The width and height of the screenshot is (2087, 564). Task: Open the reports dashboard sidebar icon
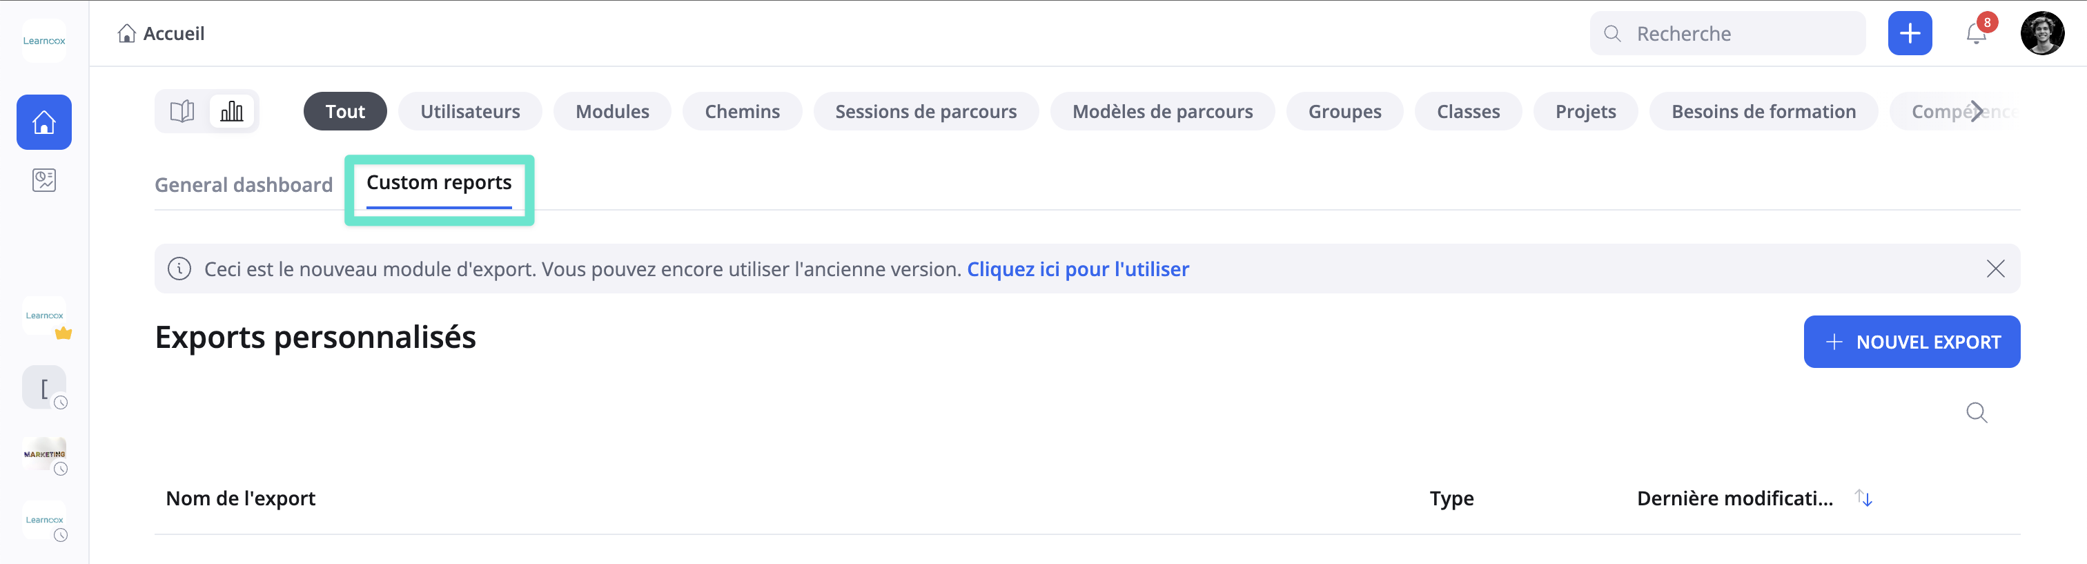click(43, 180)
